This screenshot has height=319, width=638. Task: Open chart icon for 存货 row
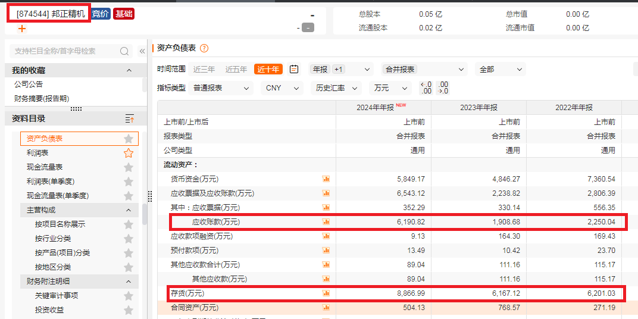click(326, 293)
